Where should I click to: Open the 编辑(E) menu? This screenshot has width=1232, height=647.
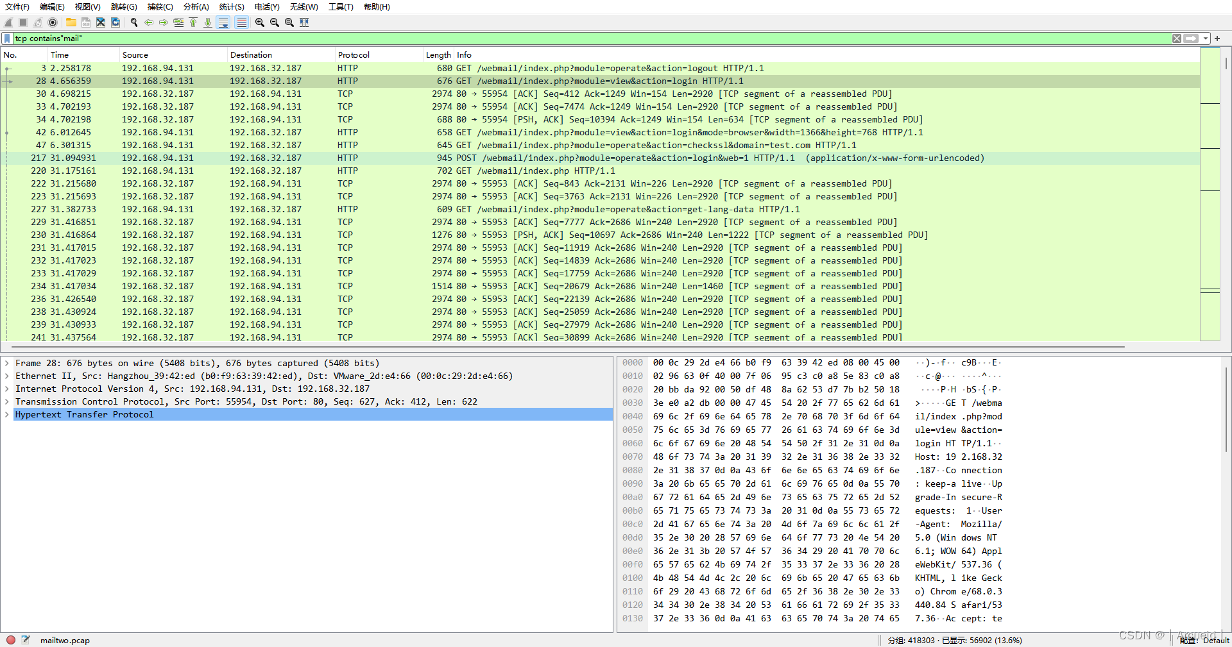(x=52, y=7)
